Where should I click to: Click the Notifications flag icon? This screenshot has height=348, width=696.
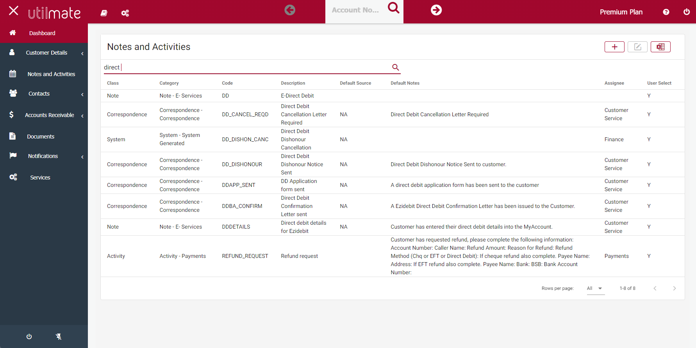13,155
